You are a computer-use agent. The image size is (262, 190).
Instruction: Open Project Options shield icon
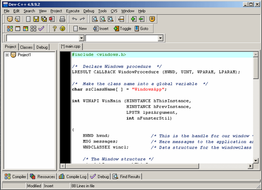[x=152, y=19]
